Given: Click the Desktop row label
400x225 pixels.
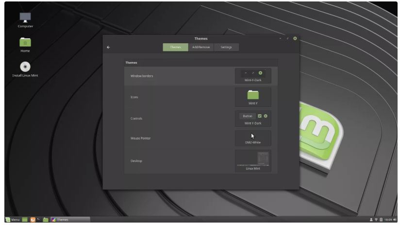Looking at the screenshot, I should tap(136, 161).
